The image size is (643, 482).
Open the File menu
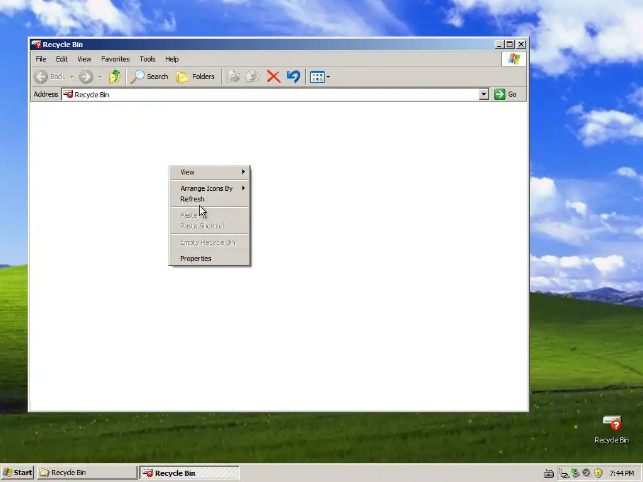point(41,59)
